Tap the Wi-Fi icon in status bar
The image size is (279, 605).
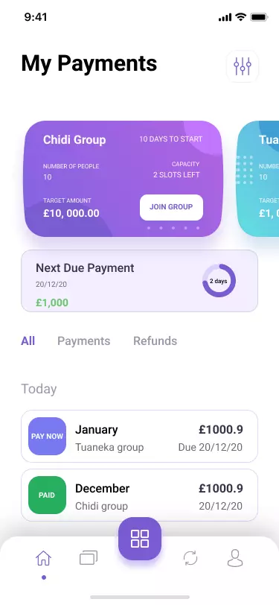tap(241, 17)
